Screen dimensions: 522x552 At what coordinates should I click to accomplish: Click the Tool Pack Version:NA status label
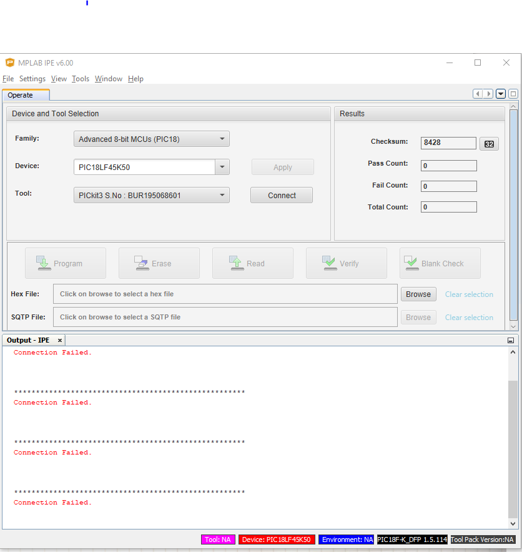(482, 539)
